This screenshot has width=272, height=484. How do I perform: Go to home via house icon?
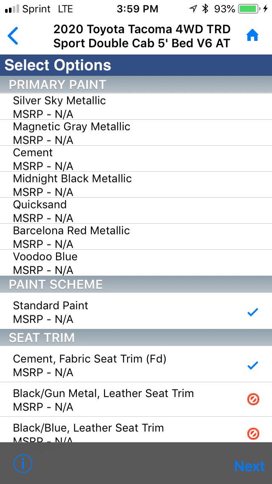point(252,36)
